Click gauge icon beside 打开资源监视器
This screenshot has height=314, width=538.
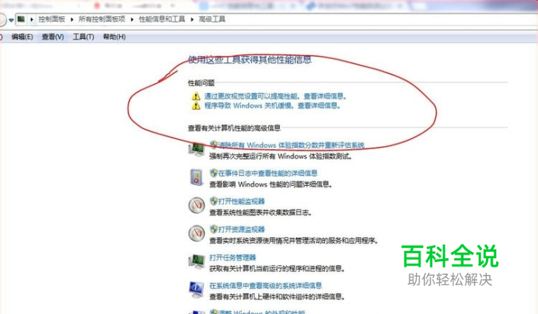pos(197,233)
